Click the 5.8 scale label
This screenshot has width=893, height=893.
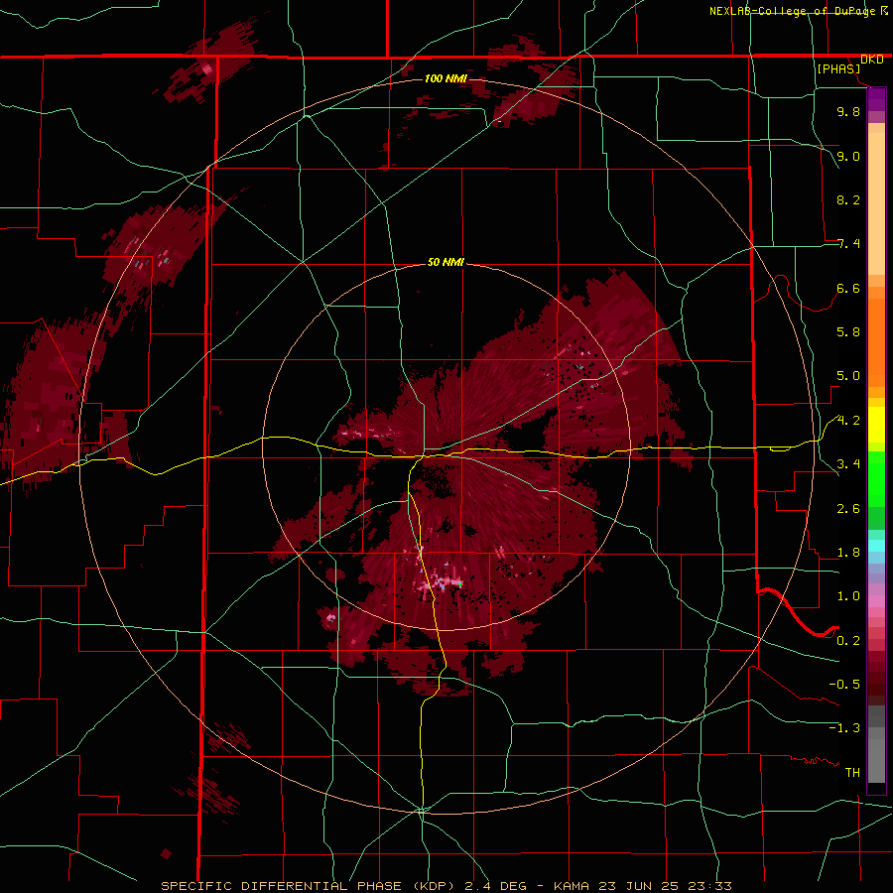(848, 332)
